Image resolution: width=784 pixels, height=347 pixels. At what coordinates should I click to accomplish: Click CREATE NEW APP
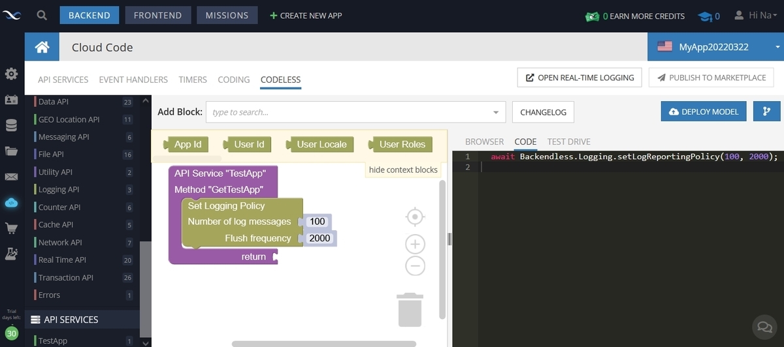click(x=306, y=16)
